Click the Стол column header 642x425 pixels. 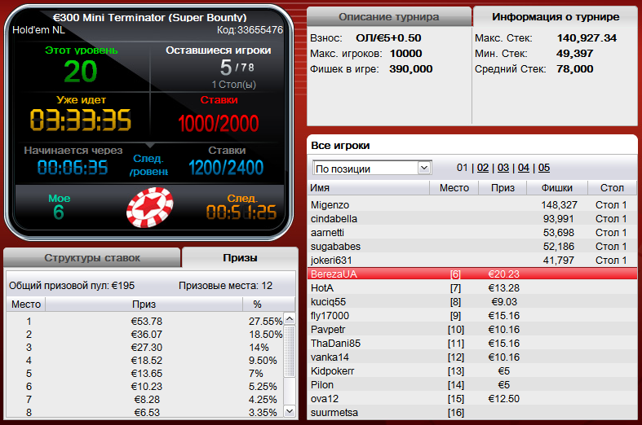(612, 188)
